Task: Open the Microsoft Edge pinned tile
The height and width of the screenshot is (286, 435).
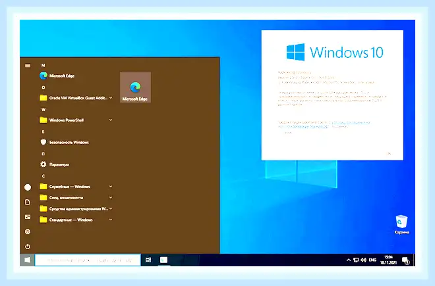Action: pos(135,87)
